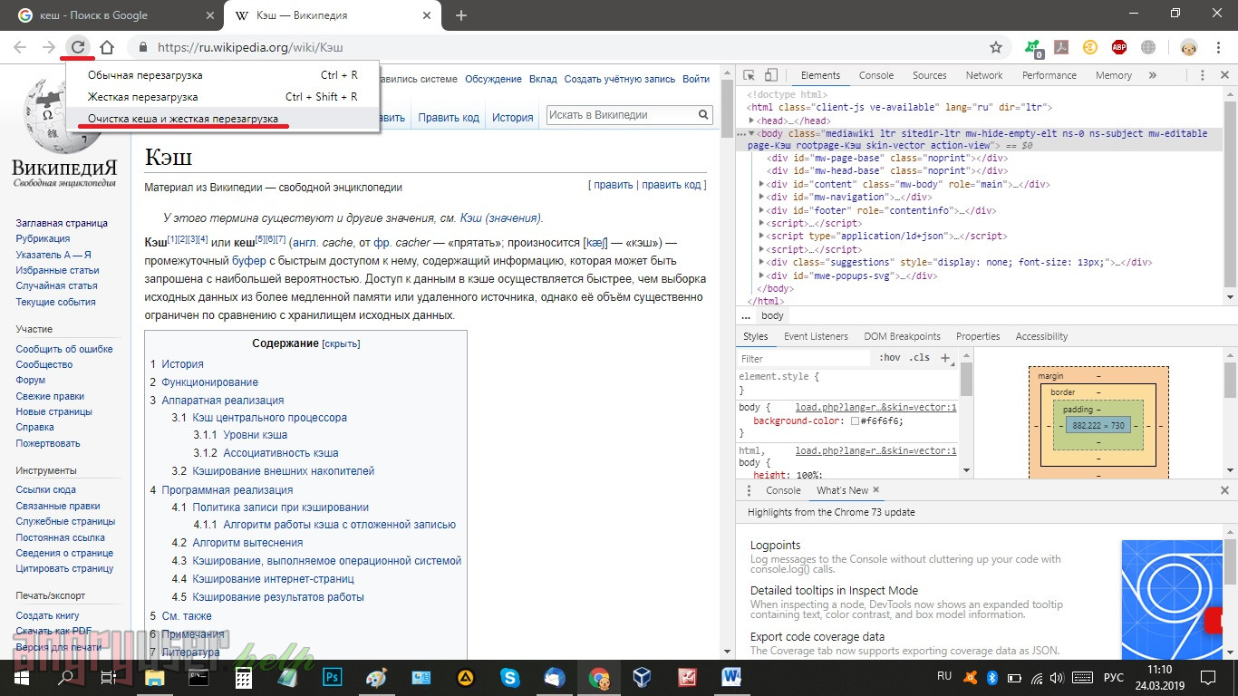Collapse the body element node
Screen dimensions: 1238x696
click(751, 133)
